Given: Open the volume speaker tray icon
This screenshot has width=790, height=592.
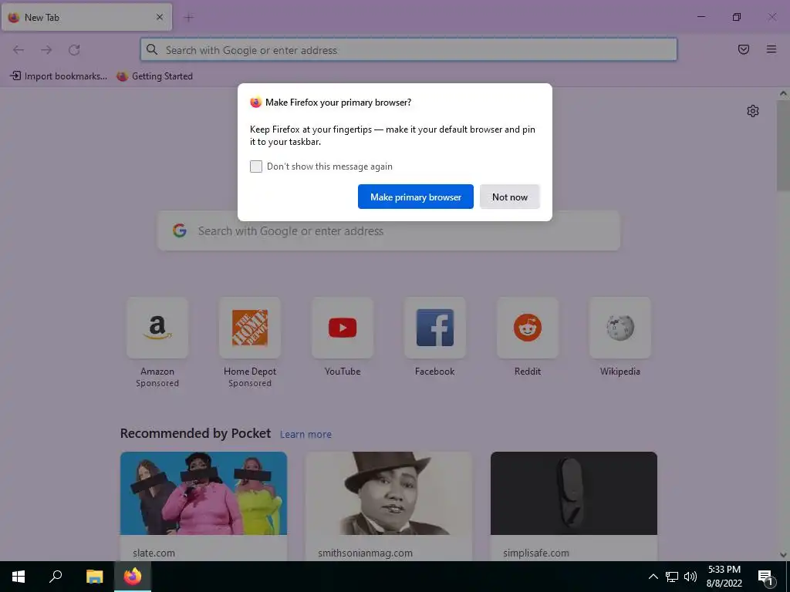Looking at the screenshot, I should 690,577.
